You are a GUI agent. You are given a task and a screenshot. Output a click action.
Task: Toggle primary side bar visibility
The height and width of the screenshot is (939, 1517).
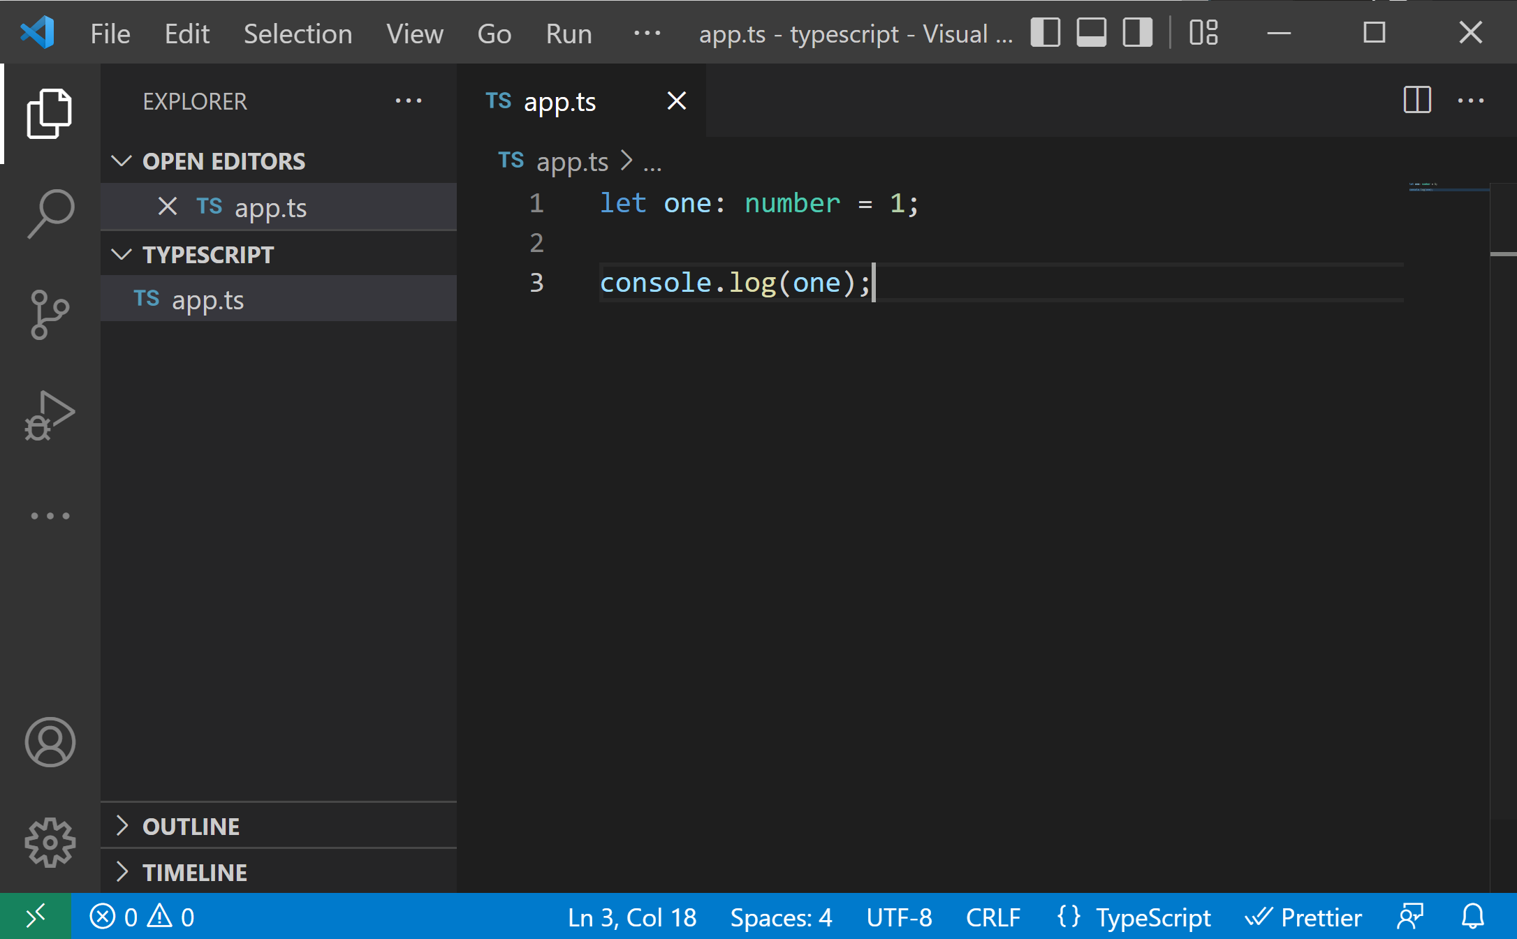(1045, 33)
